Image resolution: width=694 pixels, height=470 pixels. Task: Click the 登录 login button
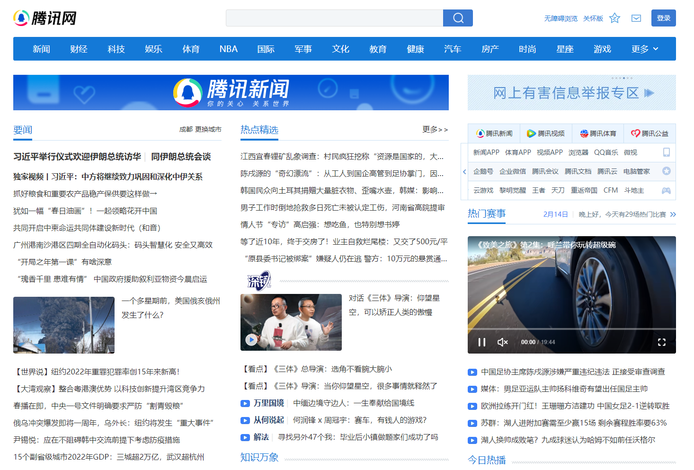coord(664,18)
